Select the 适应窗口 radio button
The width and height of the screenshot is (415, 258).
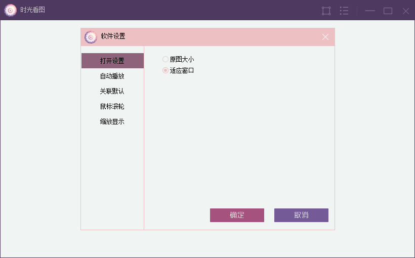(165, 70)
